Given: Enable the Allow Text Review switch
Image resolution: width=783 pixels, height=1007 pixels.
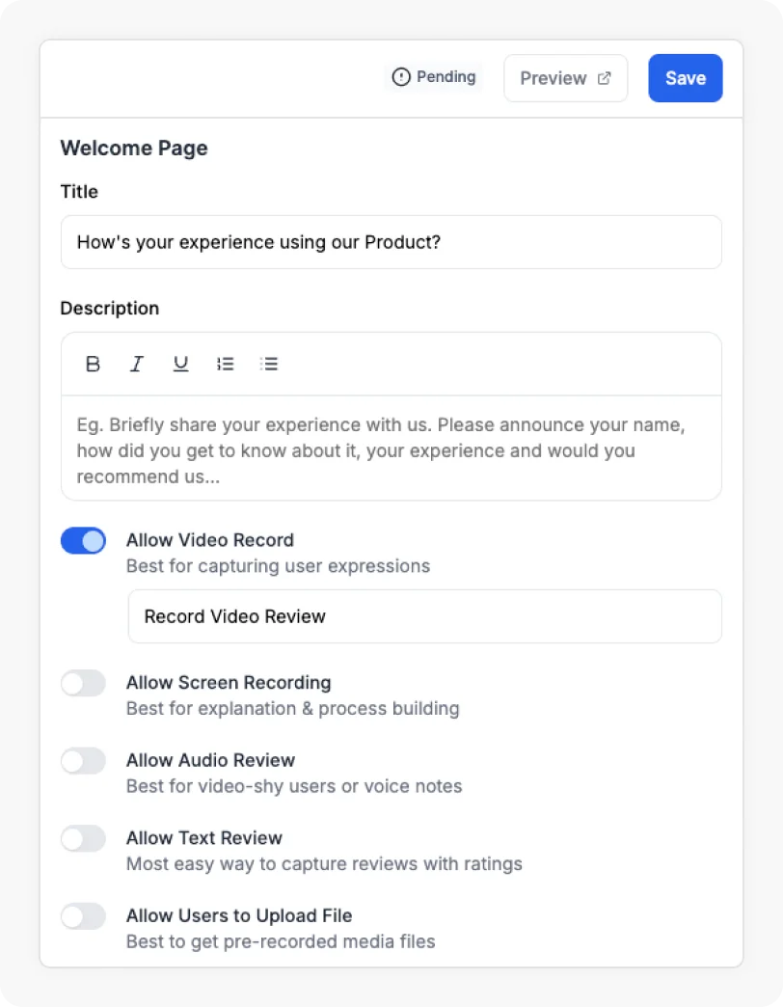Looking at the screenshot, I should 83,839.
